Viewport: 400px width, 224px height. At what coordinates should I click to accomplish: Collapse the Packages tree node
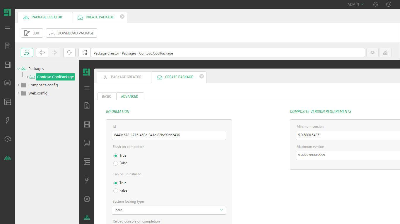tap(18, 69)
